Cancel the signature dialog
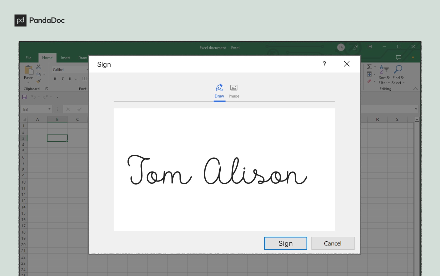Screen dimensions: 440x276 coord(333,243)
